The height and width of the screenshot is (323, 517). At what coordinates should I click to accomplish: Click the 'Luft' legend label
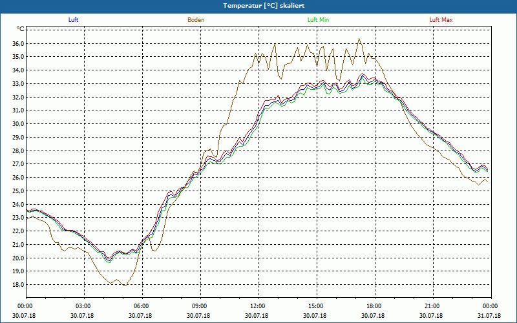click(x=73, y=20)
